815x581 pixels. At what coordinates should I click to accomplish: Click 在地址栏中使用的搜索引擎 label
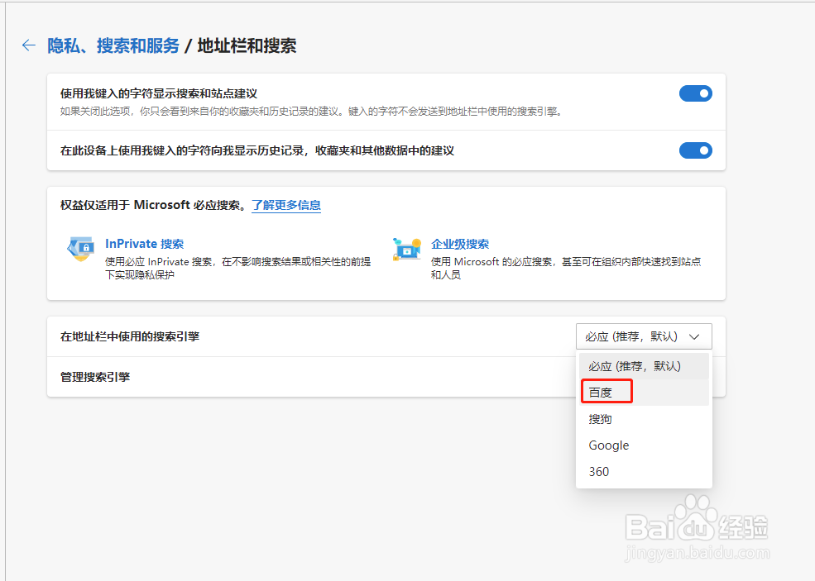(x=130, y=336)
